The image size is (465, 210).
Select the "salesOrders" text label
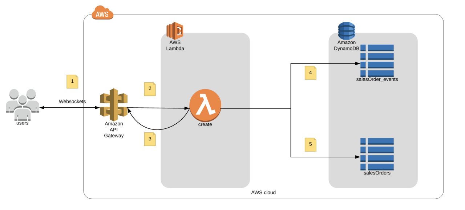377,173
